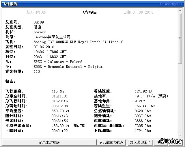Click the 报告: section heading

10,81
